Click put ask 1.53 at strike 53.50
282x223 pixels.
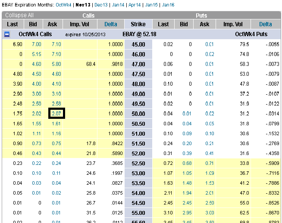point(210,183)
